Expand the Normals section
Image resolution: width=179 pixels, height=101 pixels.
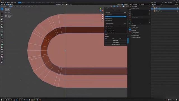point(132,31)
